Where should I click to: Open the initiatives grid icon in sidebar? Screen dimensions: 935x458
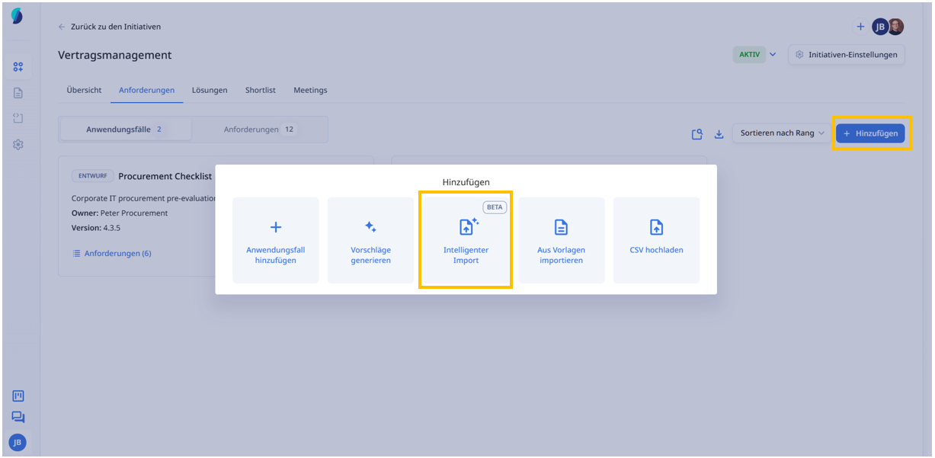coord(18,67)
